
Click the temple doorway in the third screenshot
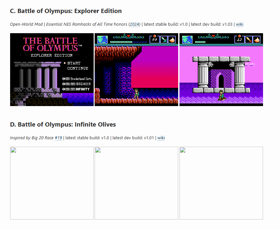[221, 80]
